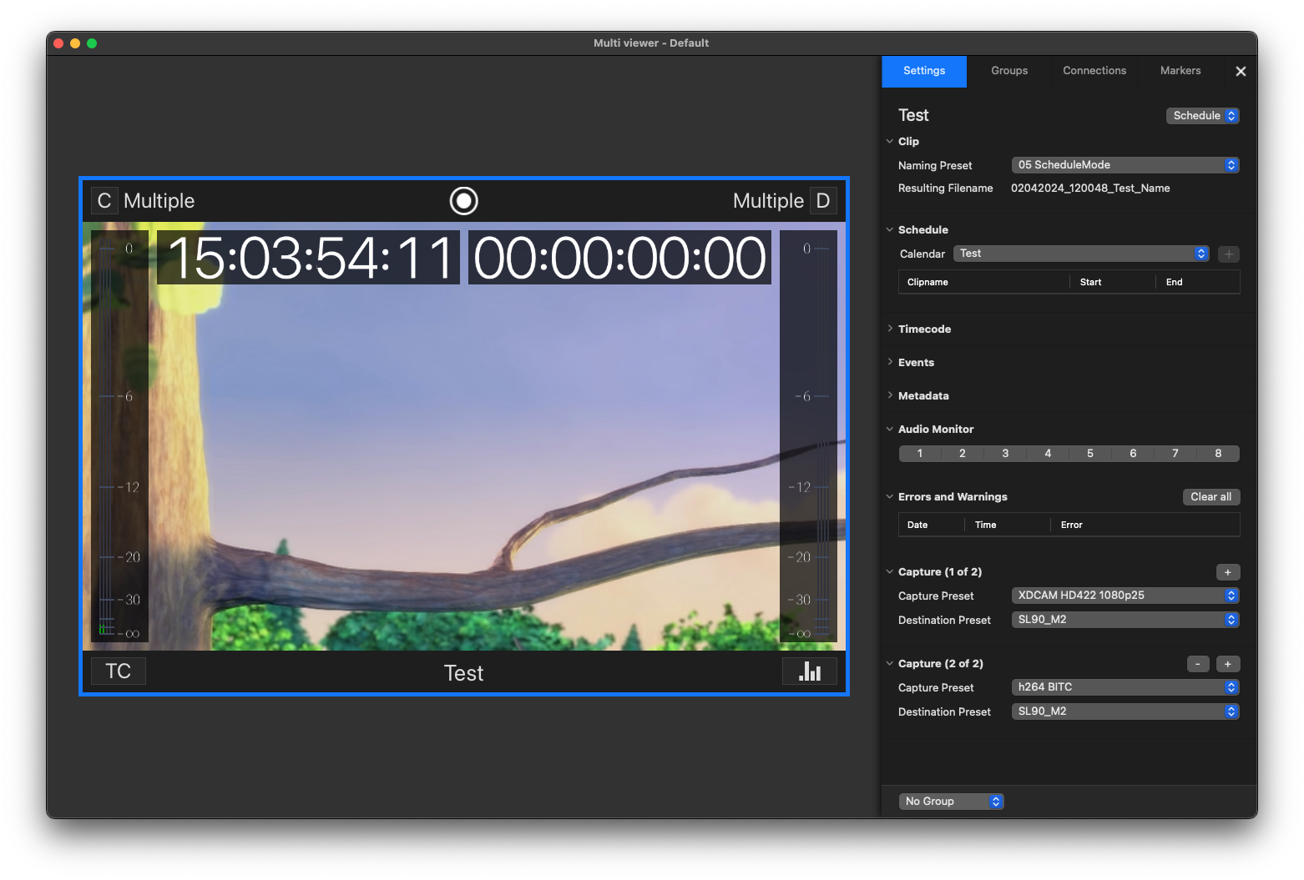Click the Multiple label next to D

click(768, 201)
